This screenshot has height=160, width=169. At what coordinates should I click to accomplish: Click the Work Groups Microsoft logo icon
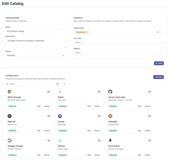[x=9, y=92]
